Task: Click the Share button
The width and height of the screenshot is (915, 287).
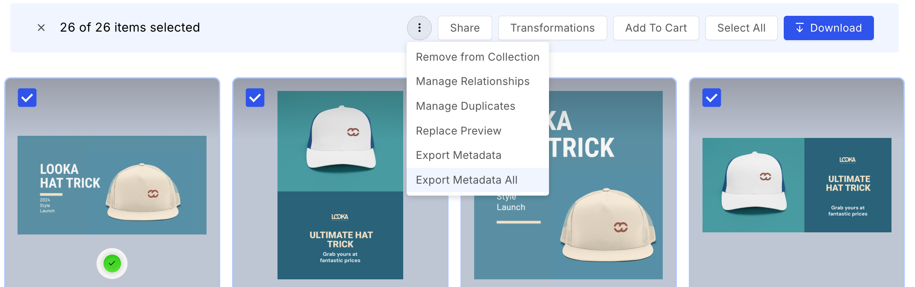Action: [464, 28]
